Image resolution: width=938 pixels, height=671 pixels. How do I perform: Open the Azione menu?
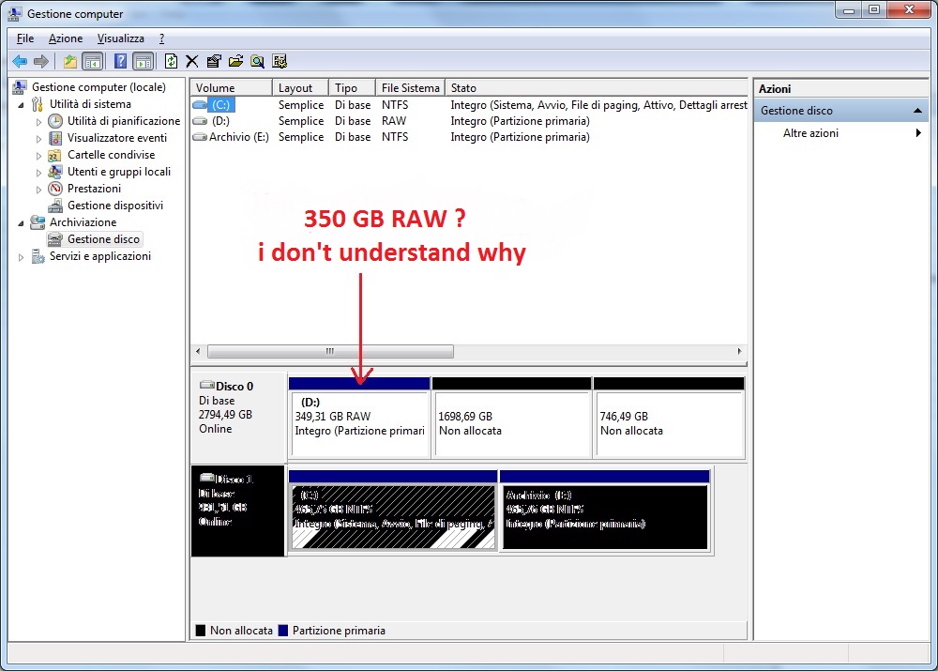click(66, 38)
